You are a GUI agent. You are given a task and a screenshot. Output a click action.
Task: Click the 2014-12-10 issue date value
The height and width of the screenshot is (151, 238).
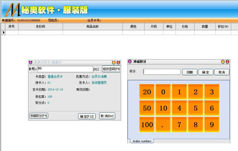click(x=56, y=89)
